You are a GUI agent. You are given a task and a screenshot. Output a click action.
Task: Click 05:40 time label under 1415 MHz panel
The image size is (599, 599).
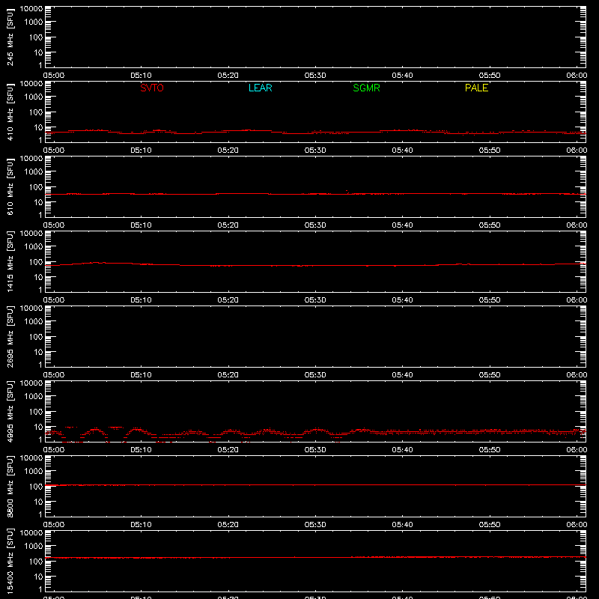point(402,300)
